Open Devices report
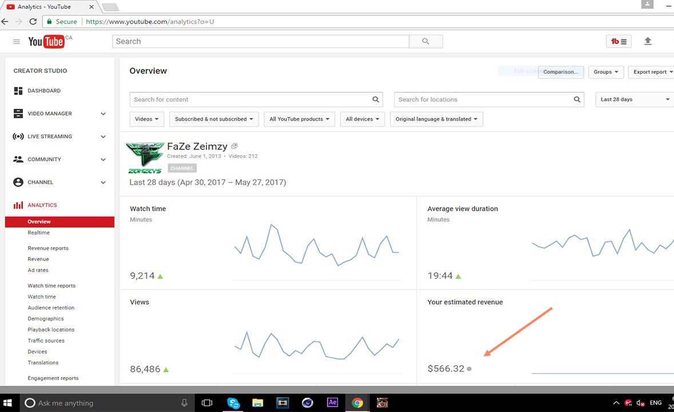 click(37, 352)
